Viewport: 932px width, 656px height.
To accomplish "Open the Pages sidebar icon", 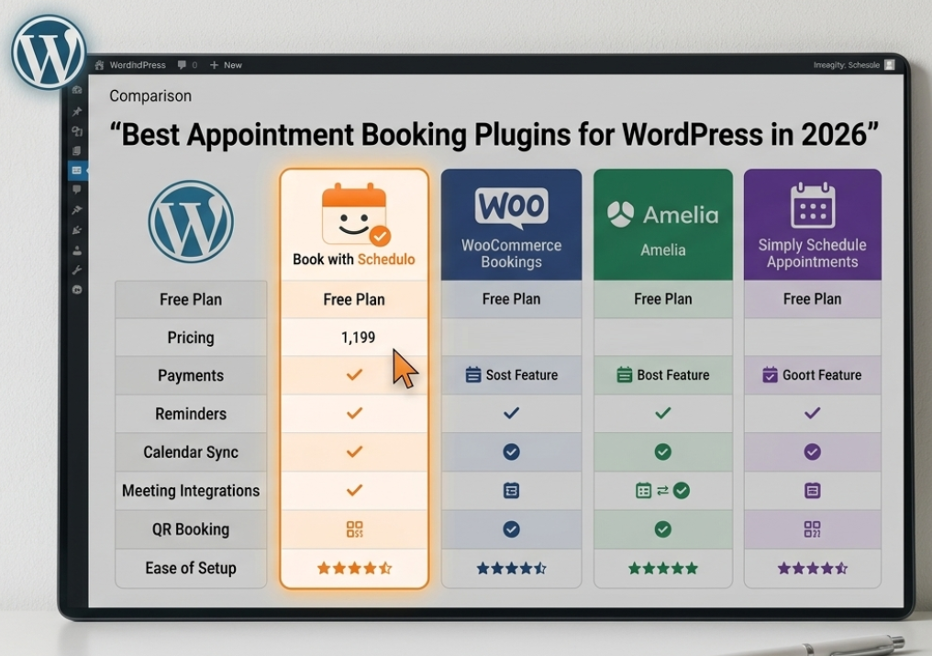I will (77, 150).
